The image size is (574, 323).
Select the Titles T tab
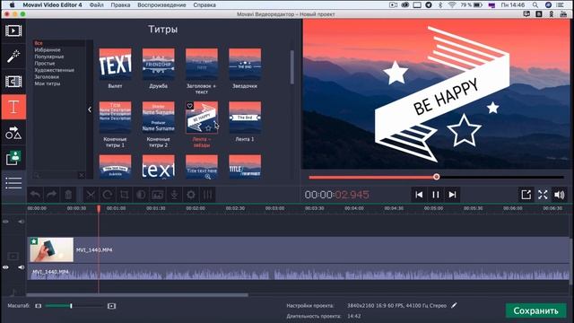click(13, 107)
